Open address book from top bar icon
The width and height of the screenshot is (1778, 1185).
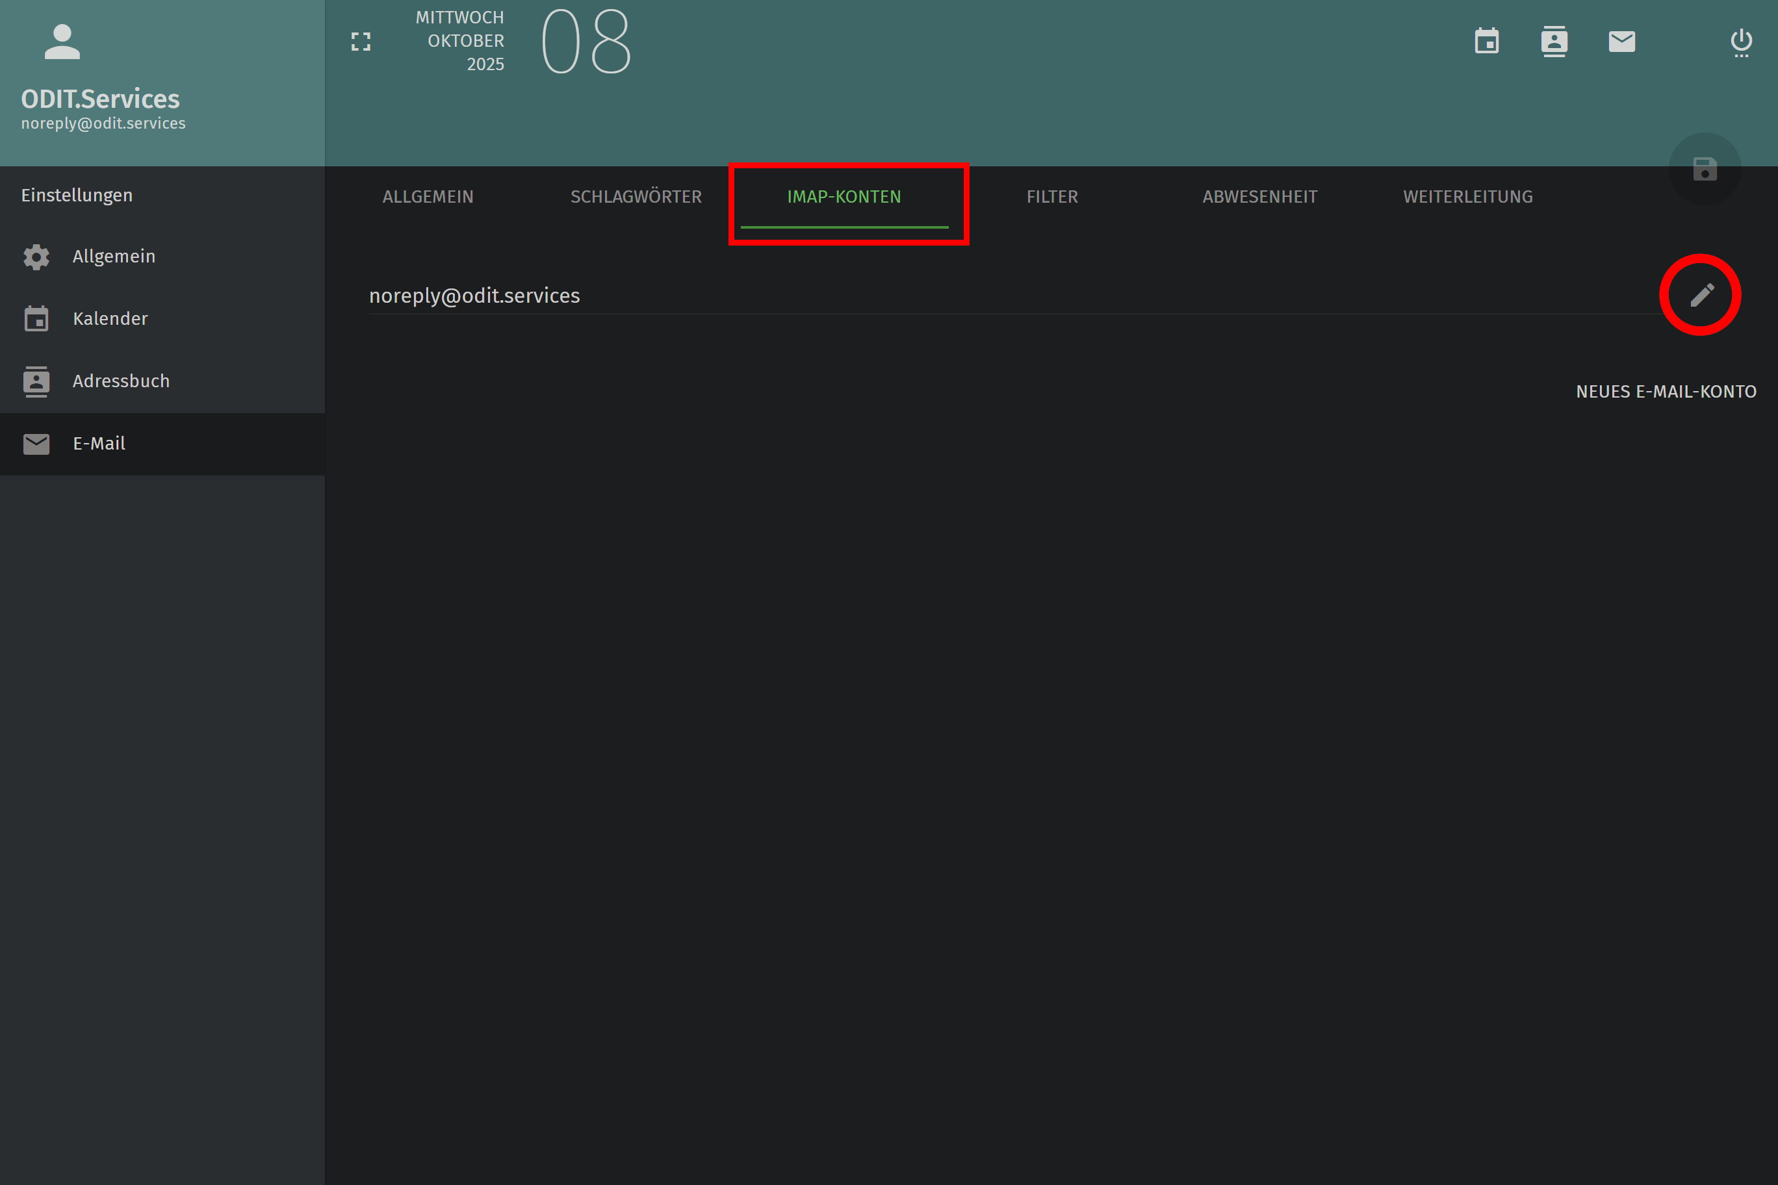pyautogui.click(x=1554, y=42)
